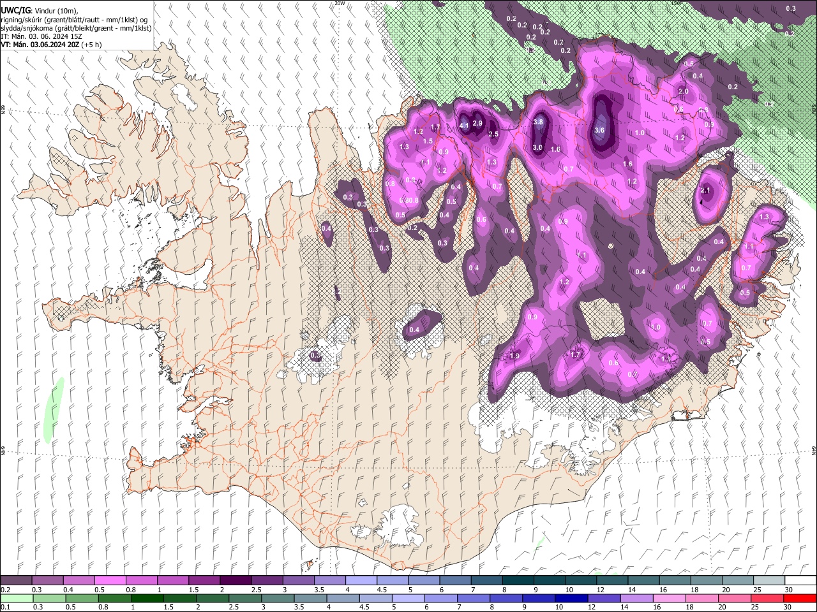The image size is (817, 612).
Task: Click the palest green 0.1 rain legend swatch
Action: [16, 598]
